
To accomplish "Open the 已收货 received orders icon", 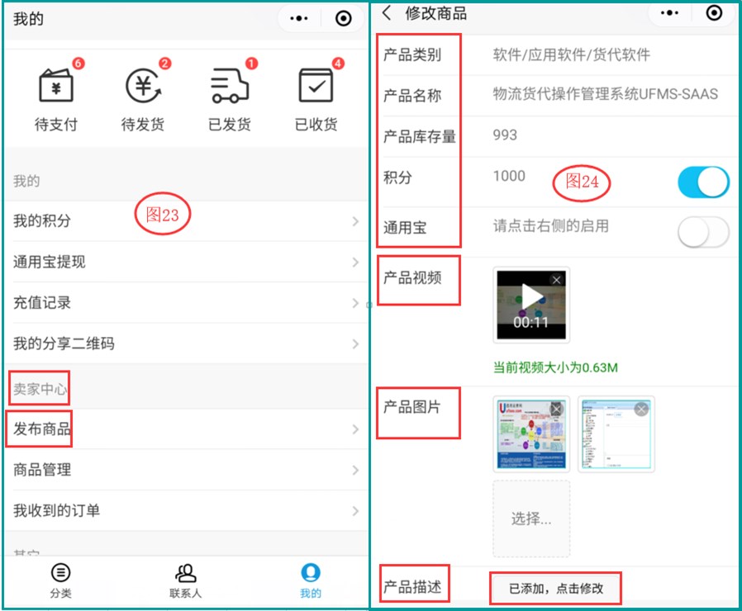I will [316, 91].
